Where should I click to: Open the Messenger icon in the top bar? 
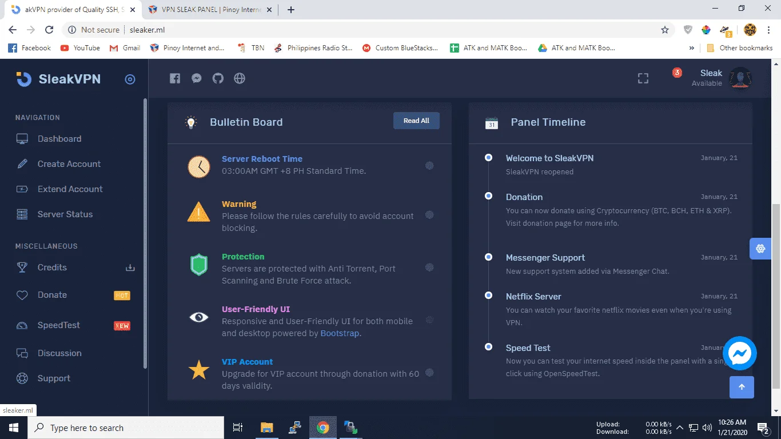pyautogui.click(x=197, y=78)
